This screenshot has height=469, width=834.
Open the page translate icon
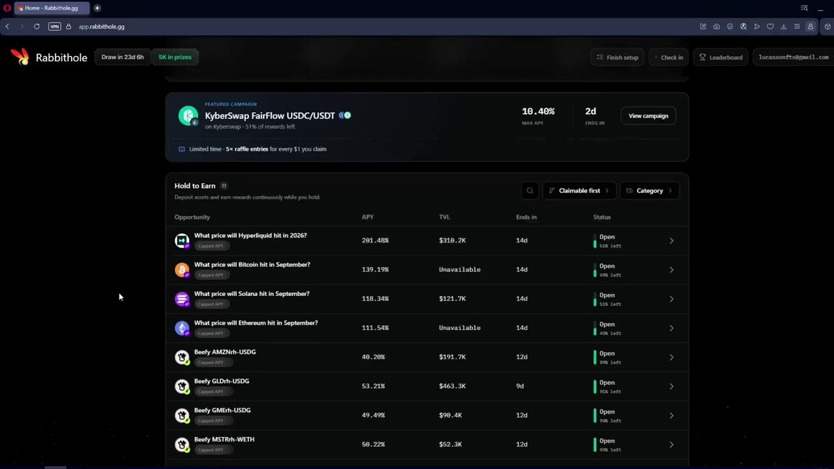(744, 26)
